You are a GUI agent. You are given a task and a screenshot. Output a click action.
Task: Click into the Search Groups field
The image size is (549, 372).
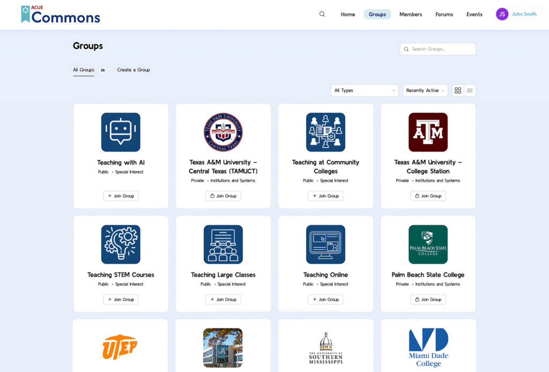coord(438,49)
